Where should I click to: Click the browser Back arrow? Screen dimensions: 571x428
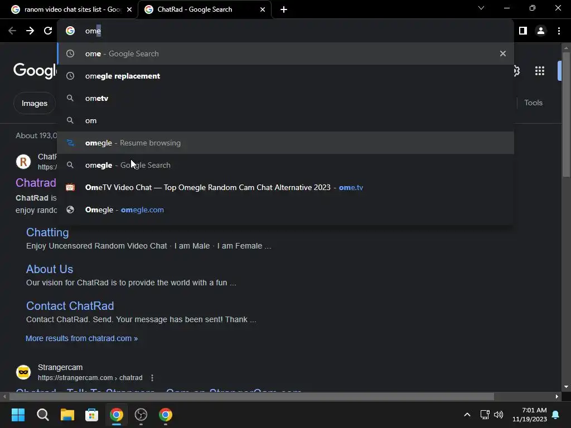pos(12,31)
